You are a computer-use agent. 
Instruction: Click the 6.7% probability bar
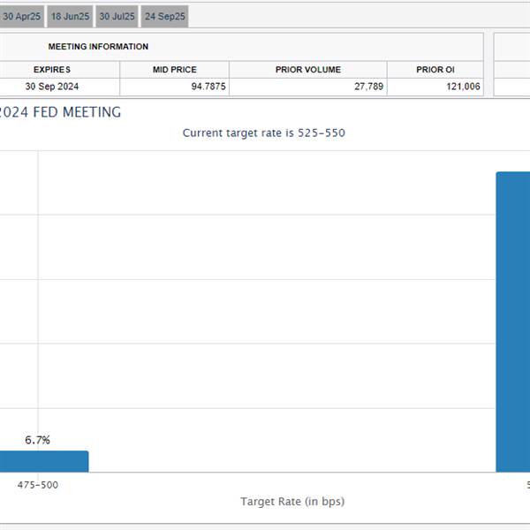tap(44, 461)
